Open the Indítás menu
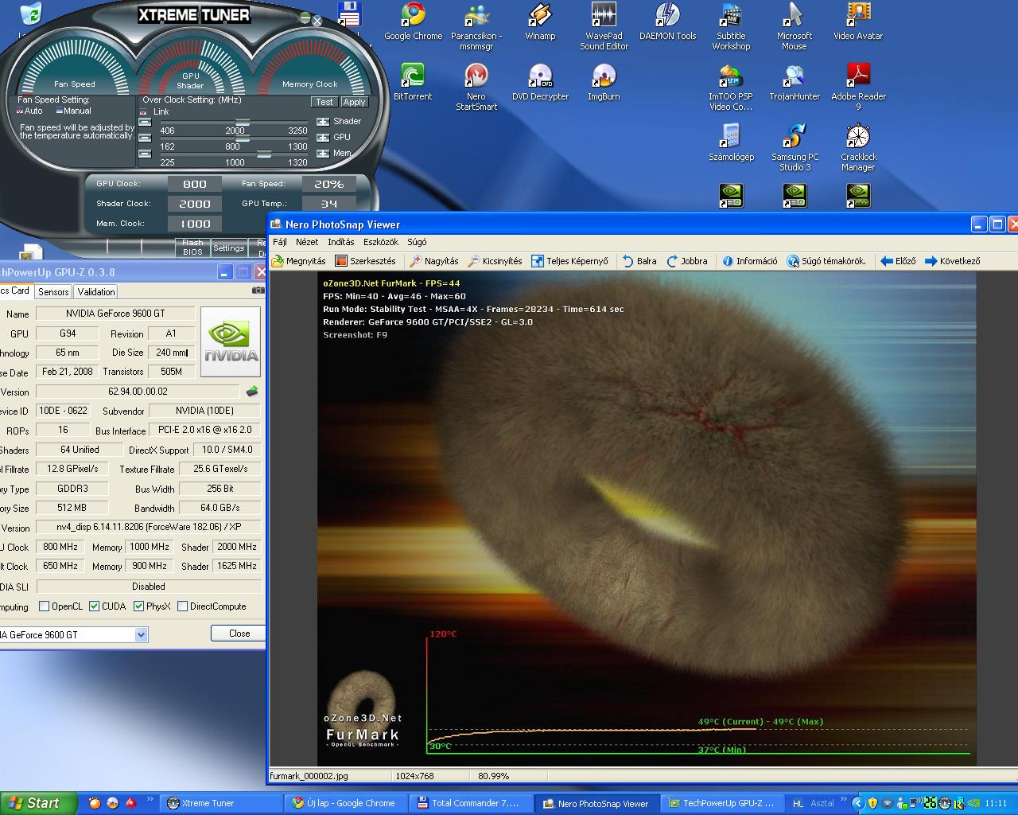 point(341,242)
